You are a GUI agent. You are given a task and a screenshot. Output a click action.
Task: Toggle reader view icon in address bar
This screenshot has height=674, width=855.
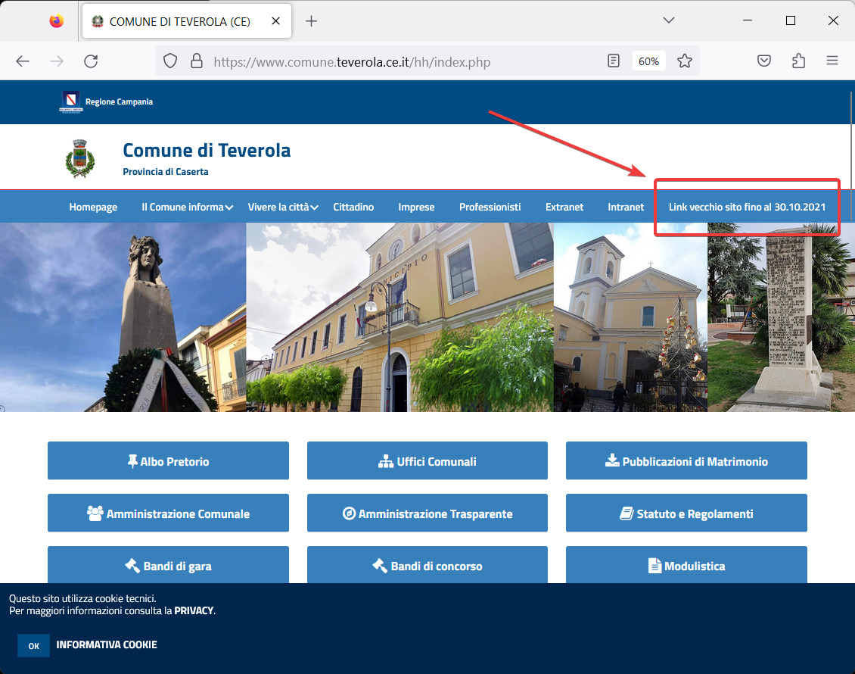(x=614, y=61)
